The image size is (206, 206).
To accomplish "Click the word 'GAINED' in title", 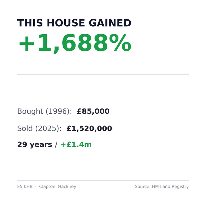I will (x=110, y=23).
